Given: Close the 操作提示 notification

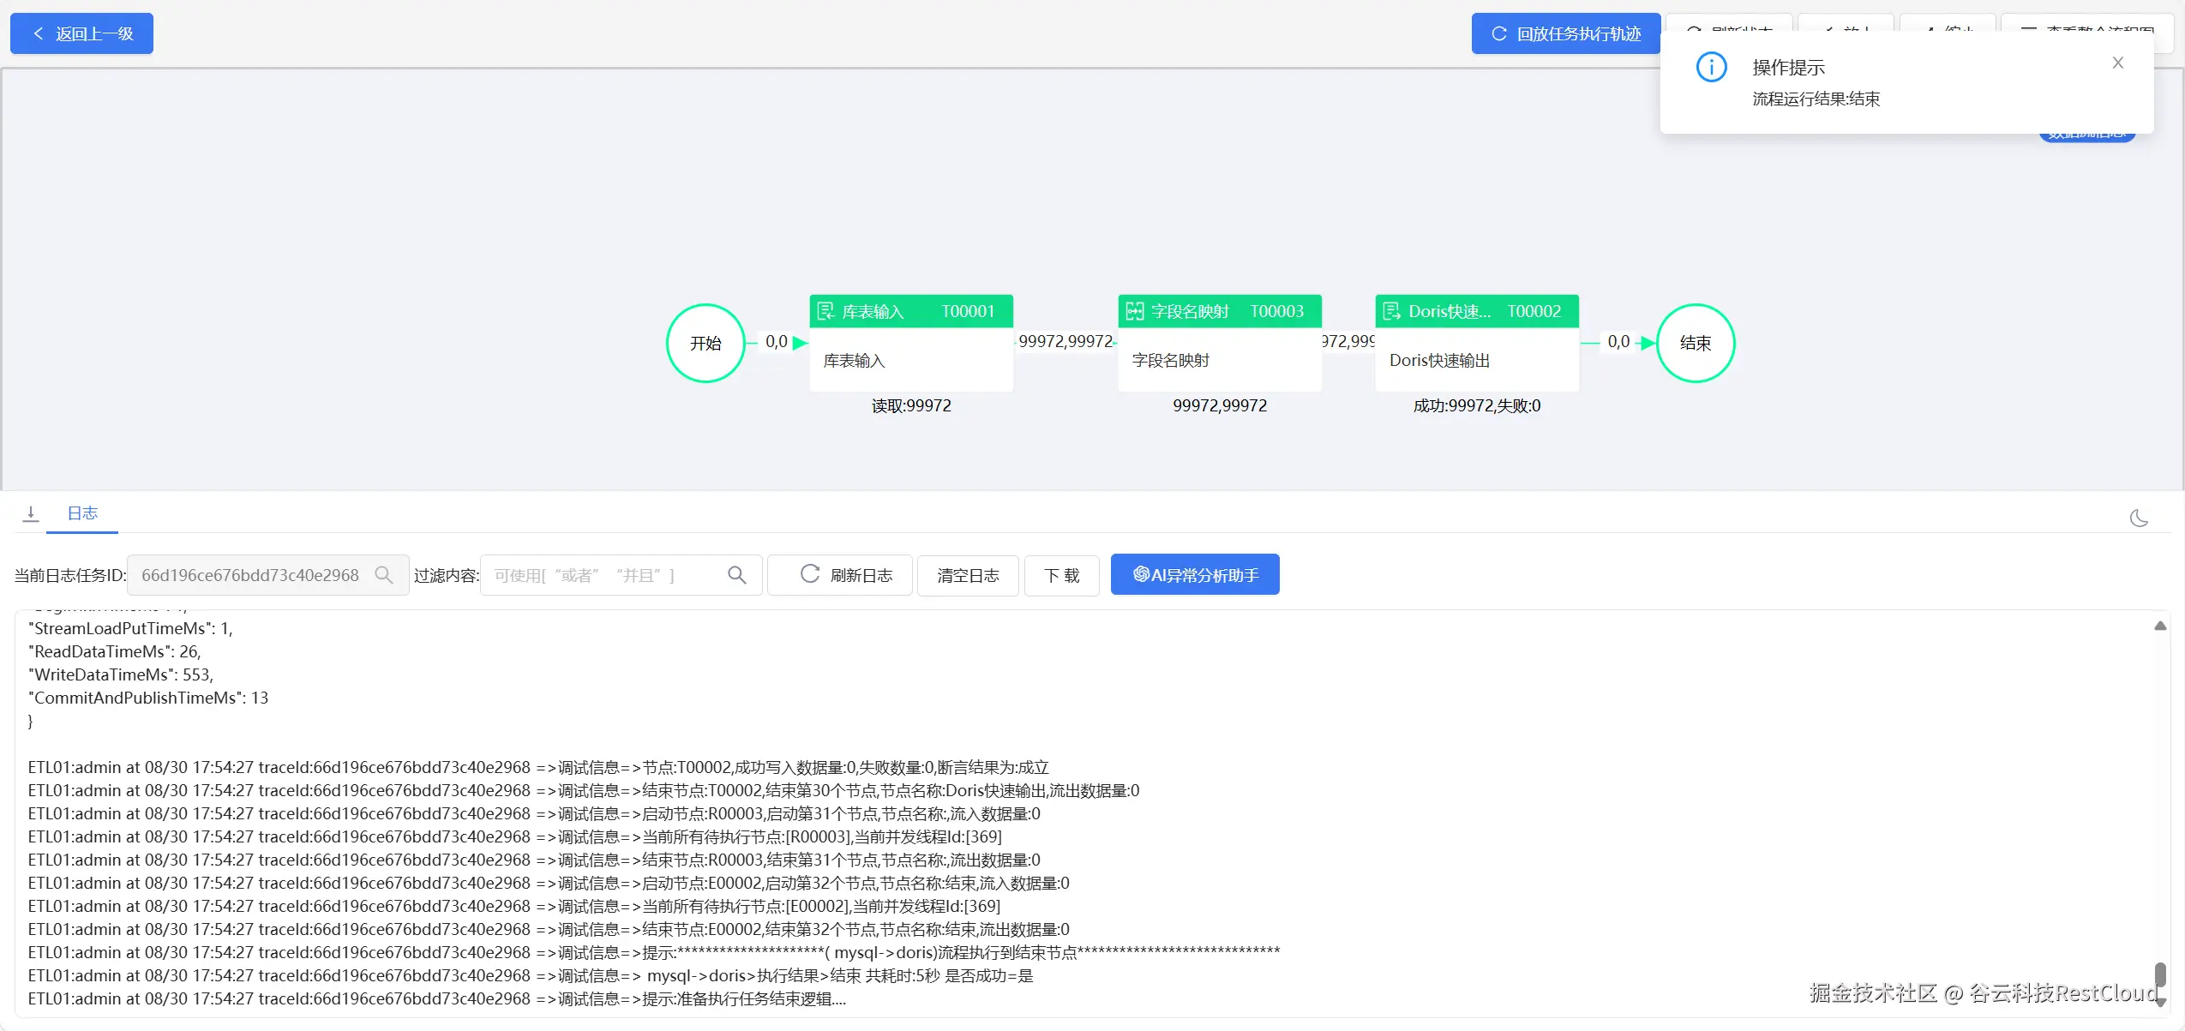Looking at the screenshot, I should tap(2117, 63).
